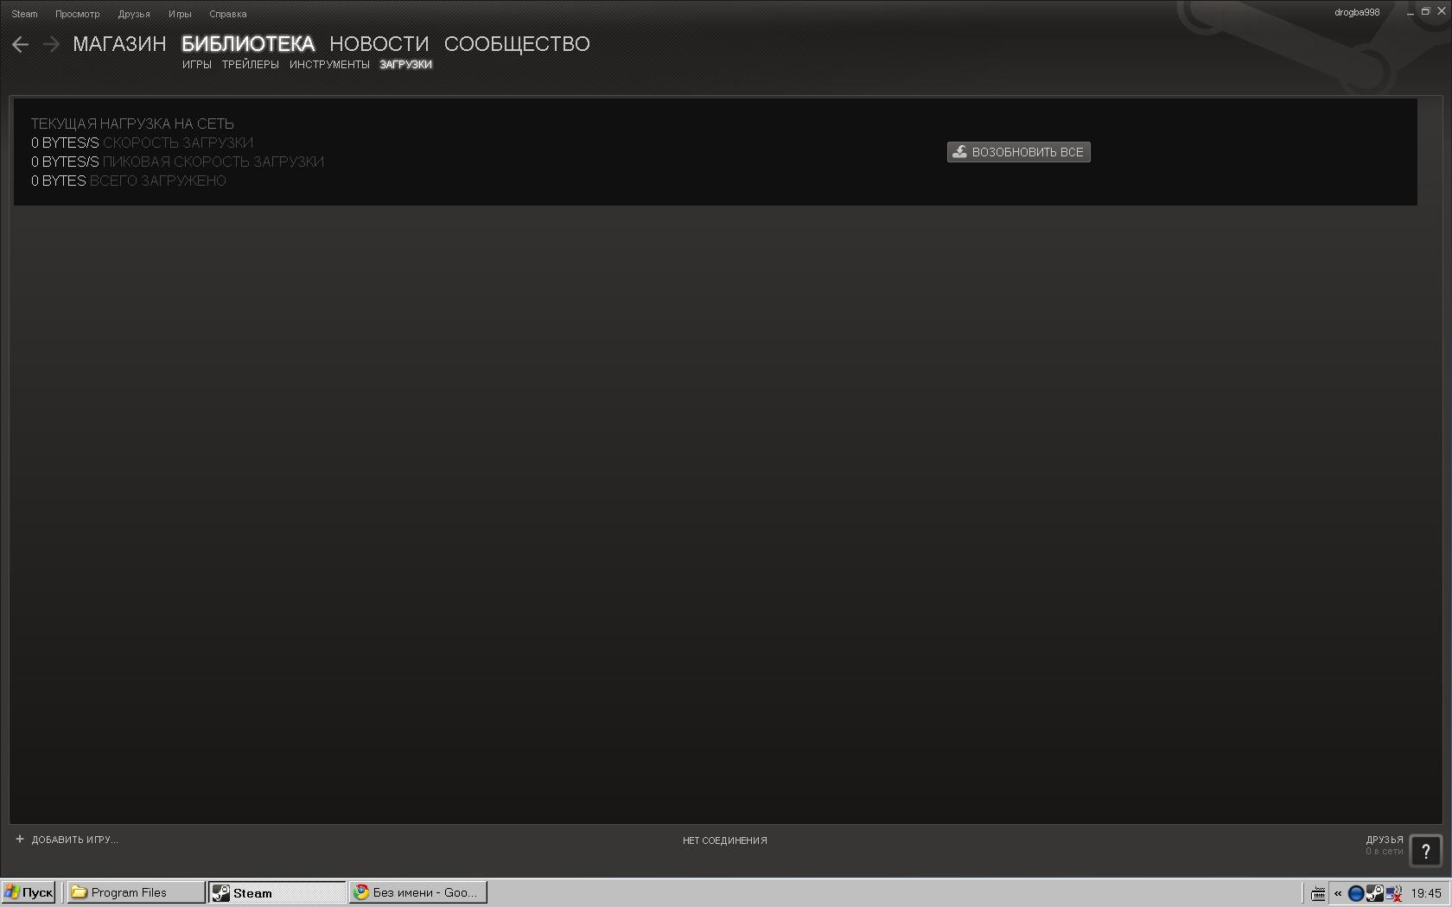Go forward with the right arrow

(51, 44)
